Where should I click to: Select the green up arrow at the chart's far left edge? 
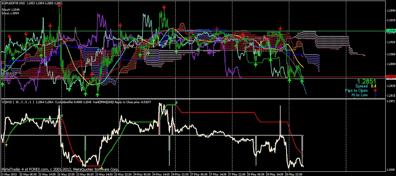3,84
